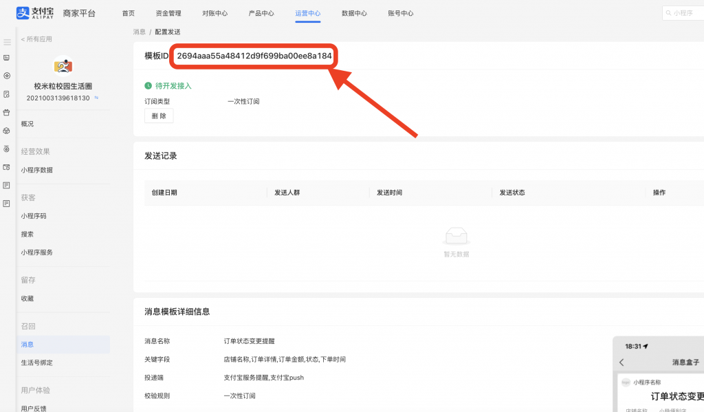Screen dimensions: 704x412
Task: Click the gift box icon in the left rail
Action: (x=8, y=114)
